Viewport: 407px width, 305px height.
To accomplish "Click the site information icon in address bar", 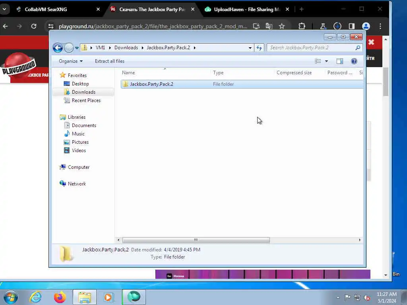I will pyautogui.click(x=51, y=26).
